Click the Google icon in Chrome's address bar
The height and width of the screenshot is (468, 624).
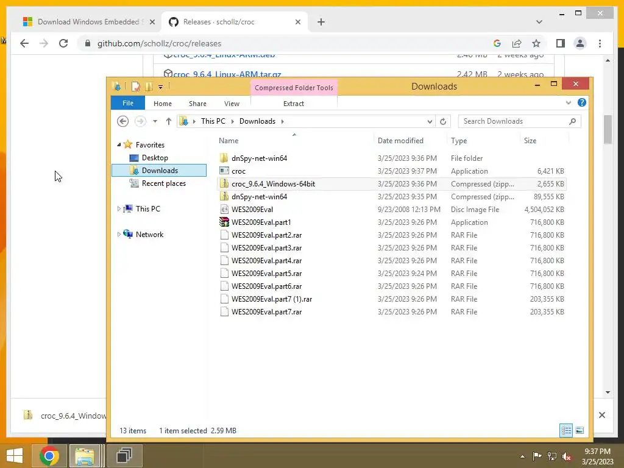tap(497, 43)
